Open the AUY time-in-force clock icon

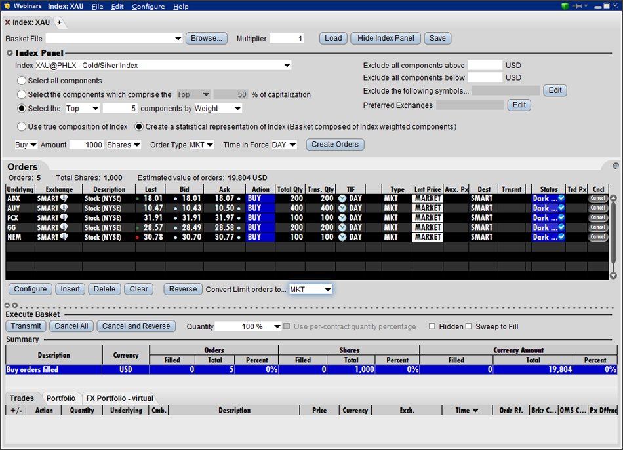click(x=342, y=208)
